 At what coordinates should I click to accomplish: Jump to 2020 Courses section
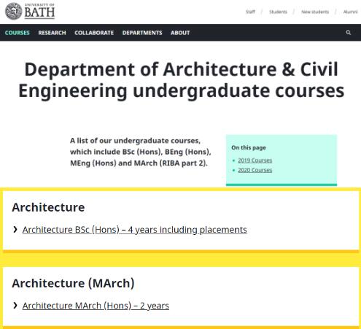point(255,170)
